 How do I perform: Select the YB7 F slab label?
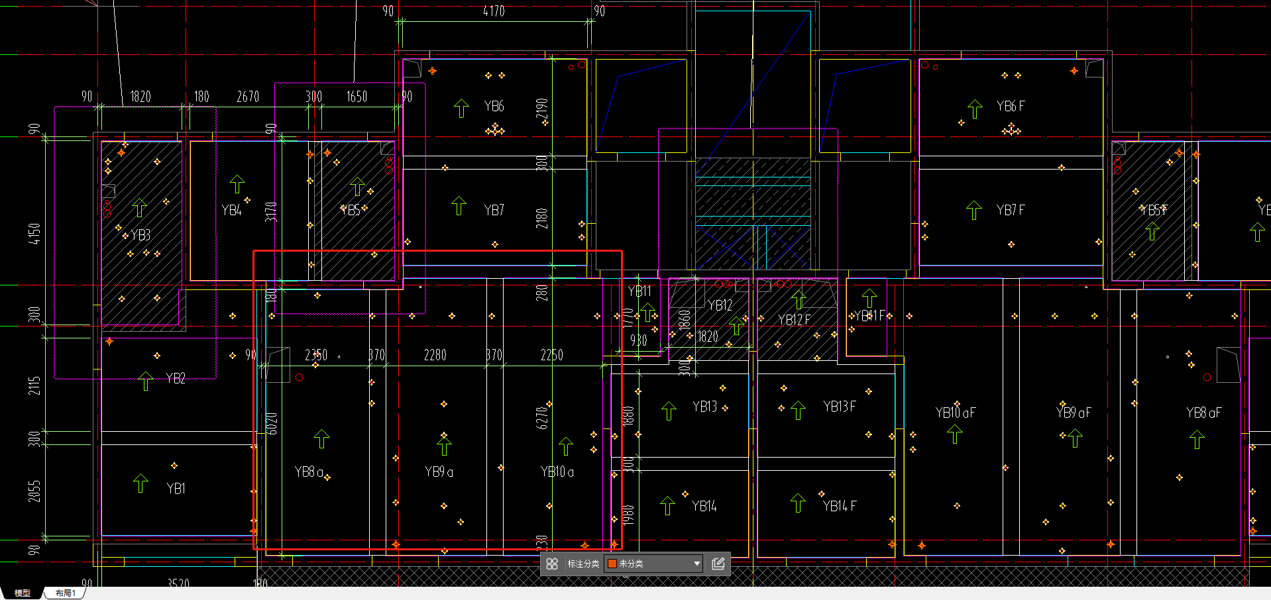click(x=1011, y=210)
